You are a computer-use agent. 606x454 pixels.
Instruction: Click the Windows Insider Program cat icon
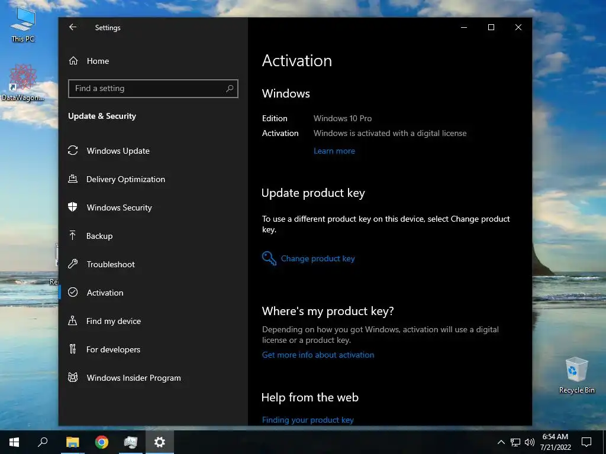(x=73, y=377)
